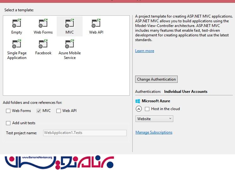Choose the Facebook template icon
The width and height of the screenshot is (235, 170).
tap(43, 44)
